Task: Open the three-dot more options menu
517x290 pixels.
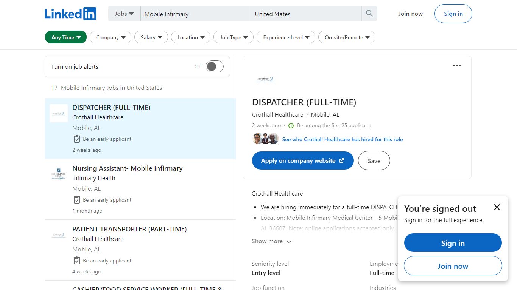Action: [x=457, y=65]
